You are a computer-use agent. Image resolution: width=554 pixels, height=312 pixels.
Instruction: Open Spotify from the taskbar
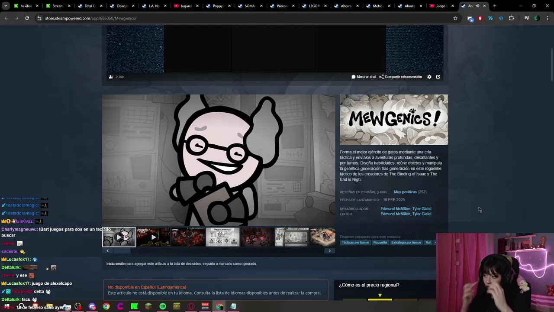coord(162,306)
